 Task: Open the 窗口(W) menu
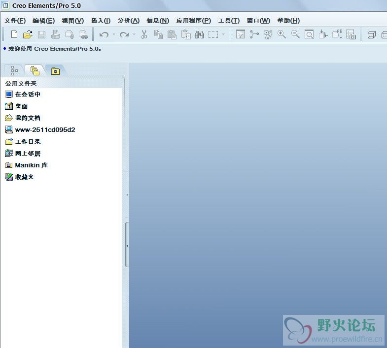coord(259,21)
